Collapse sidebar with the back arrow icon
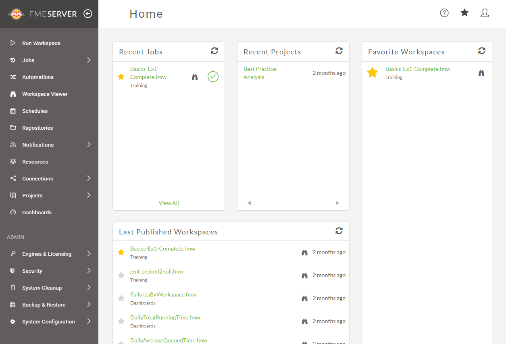506x344 pixels. [88, 14]
